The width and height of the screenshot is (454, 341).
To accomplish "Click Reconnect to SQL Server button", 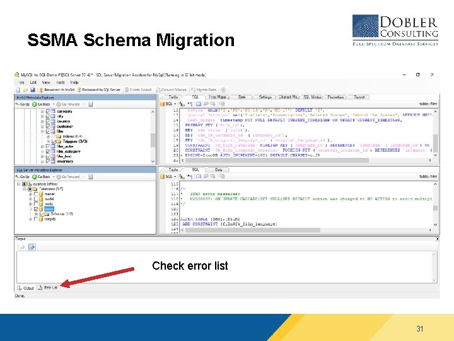I will click(99, 90).
